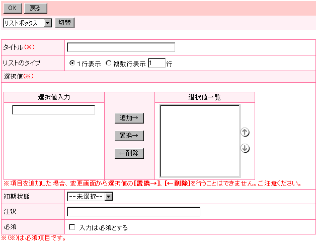Focus the 注釈 annotation input field
The width and height of the screenshot is (317, 241).
click(133, 212)
